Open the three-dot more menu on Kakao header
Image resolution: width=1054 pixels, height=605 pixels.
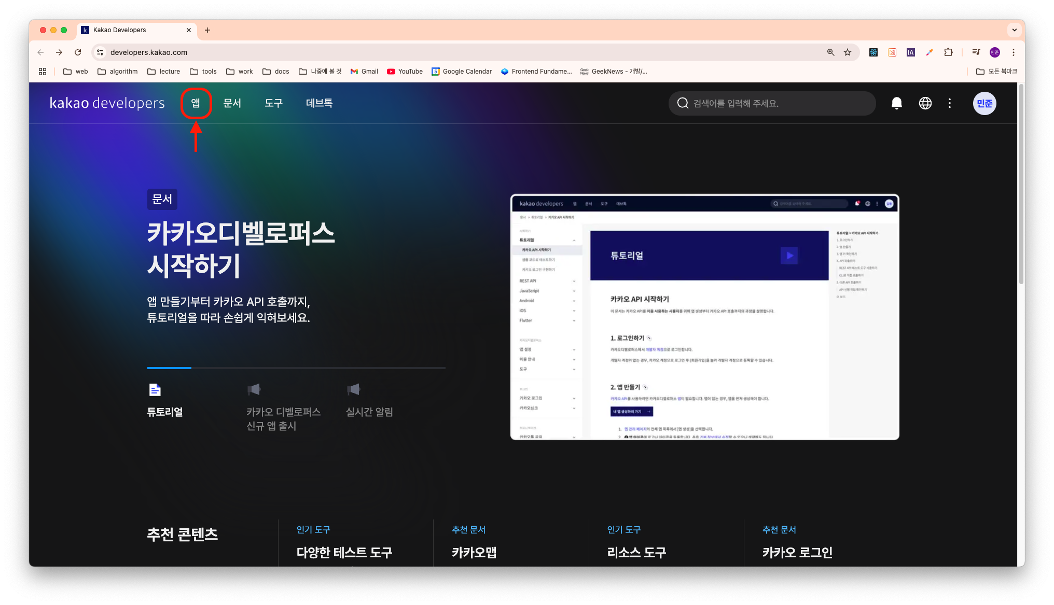pyautogui.click(x=950, y=103)
